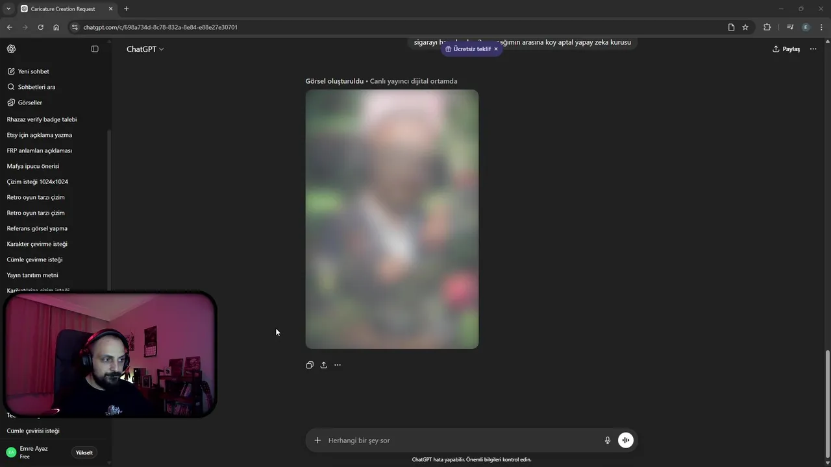Click the page reader icon in address bar
Viewport: 831px width, 467px height.
[731, 27]
